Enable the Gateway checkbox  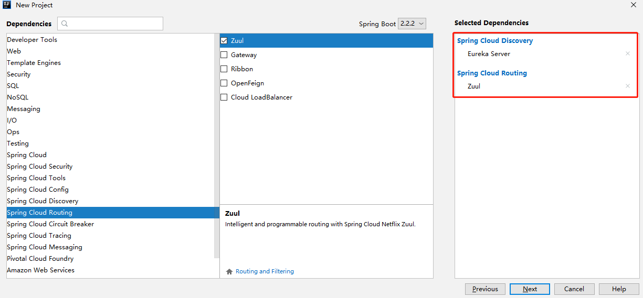[x=224, y=55]
